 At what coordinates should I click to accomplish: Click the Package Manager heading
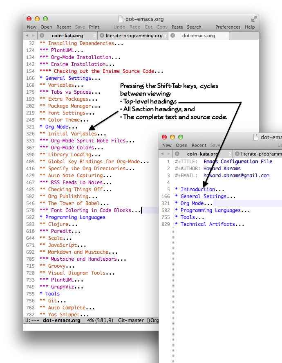pos(70,106)
